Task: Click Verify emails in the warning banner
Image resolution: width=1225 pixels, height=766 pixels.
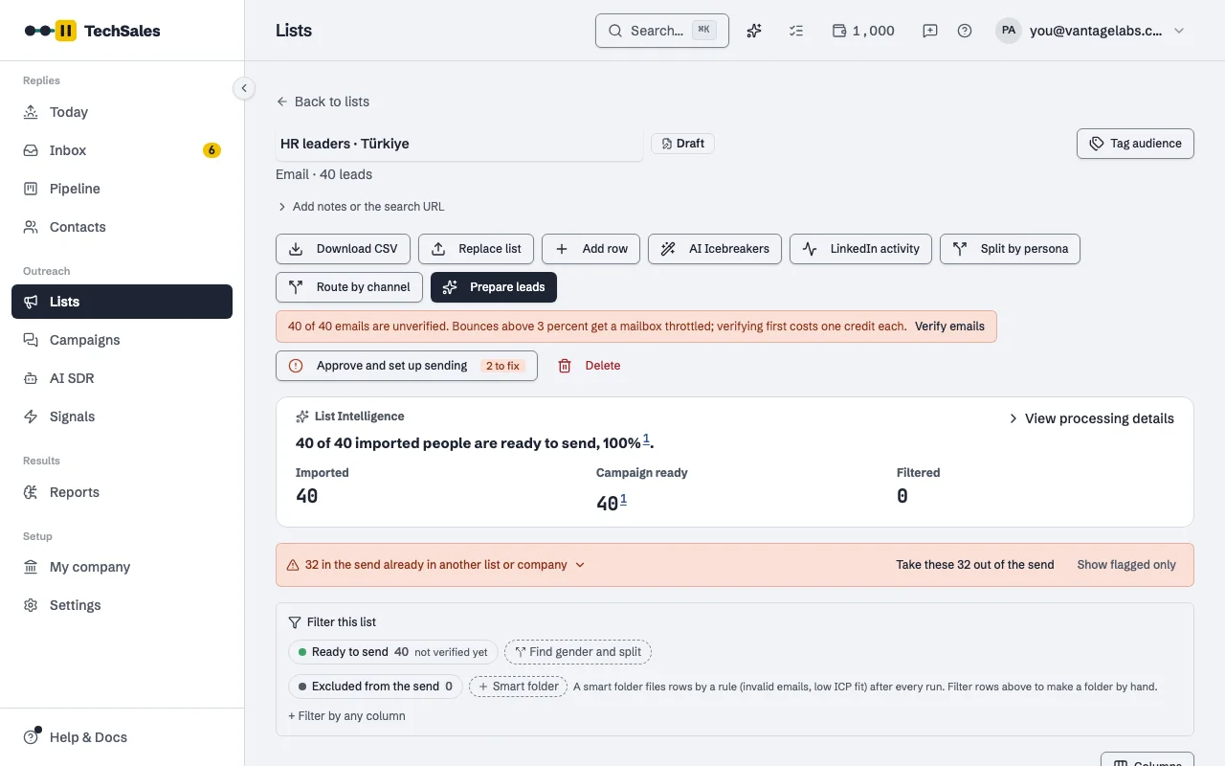Action: click(949, 327)
